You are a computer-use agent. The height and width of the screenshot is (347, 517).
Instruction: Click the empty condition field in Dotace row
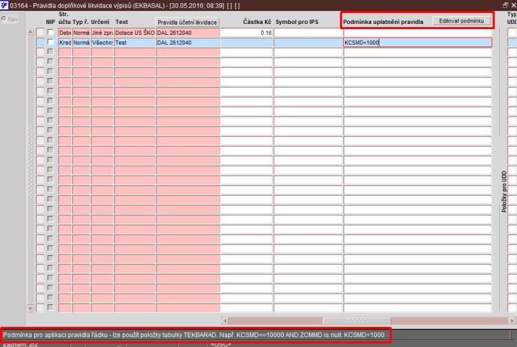(417, 32)
